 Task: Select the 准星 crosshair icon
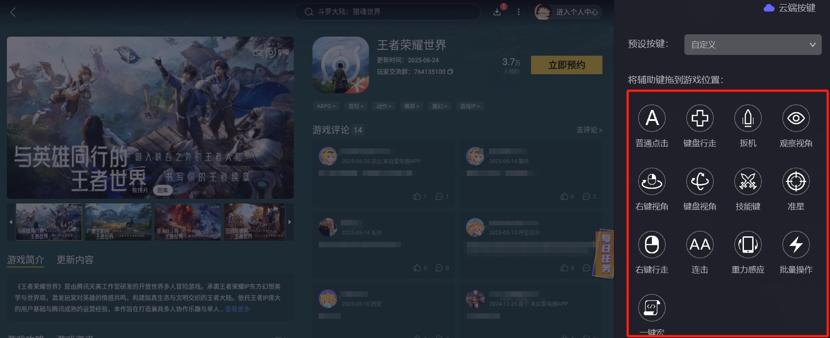(796, 181)
